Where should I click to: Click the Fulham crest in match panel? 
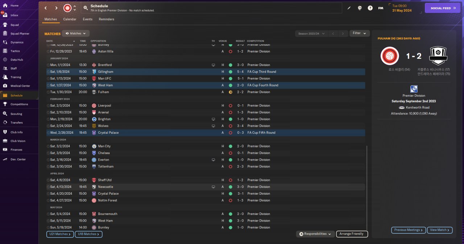[438, 56]
